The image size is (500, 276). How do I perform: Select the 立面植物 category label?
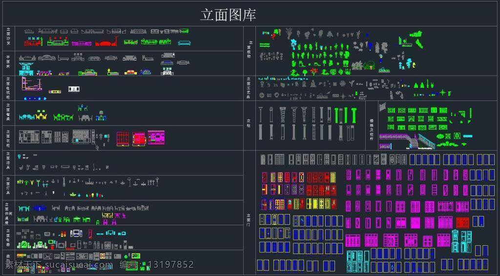(x=249, y=49)
